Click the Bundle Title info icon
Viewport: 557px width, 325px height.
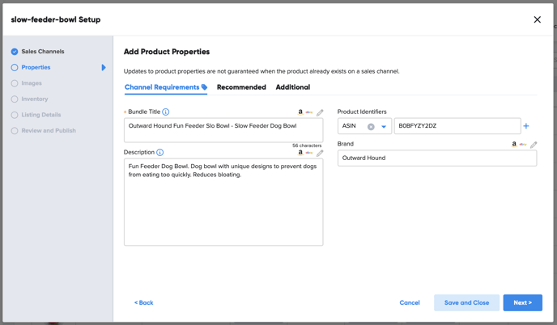pos(165,112)
